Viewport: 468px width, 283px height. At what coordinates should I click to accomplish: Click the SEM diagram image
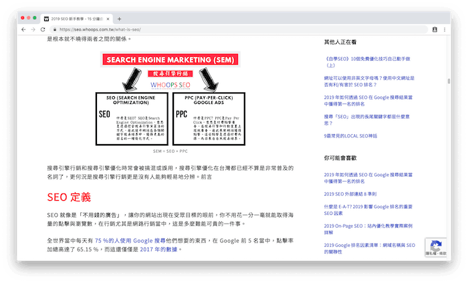[x=170, y=99]
